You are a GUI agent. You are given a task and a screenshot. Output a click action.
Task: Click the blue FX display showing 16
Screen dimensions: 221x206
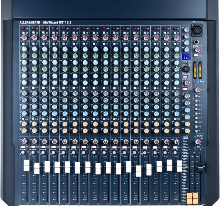(x=186, y=57)
